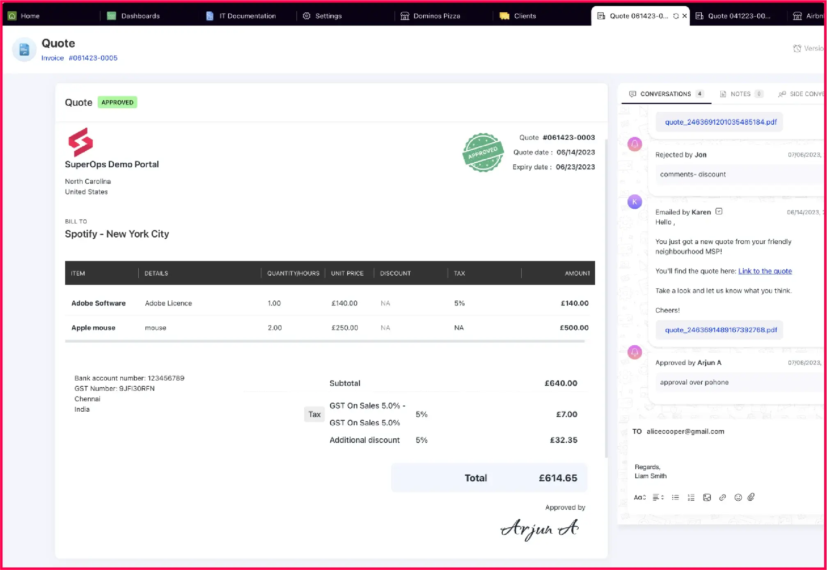Open the Aa font style dropdown
Image resolution: width=827 pixels, height=570 pixels.
point(639,497)
